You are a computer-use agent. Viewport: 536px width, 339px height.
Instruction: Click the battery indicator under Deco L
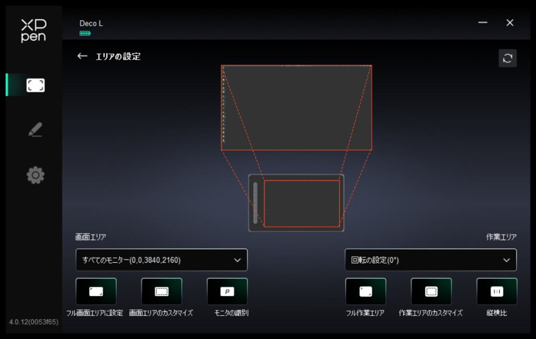tap(85, 33)
